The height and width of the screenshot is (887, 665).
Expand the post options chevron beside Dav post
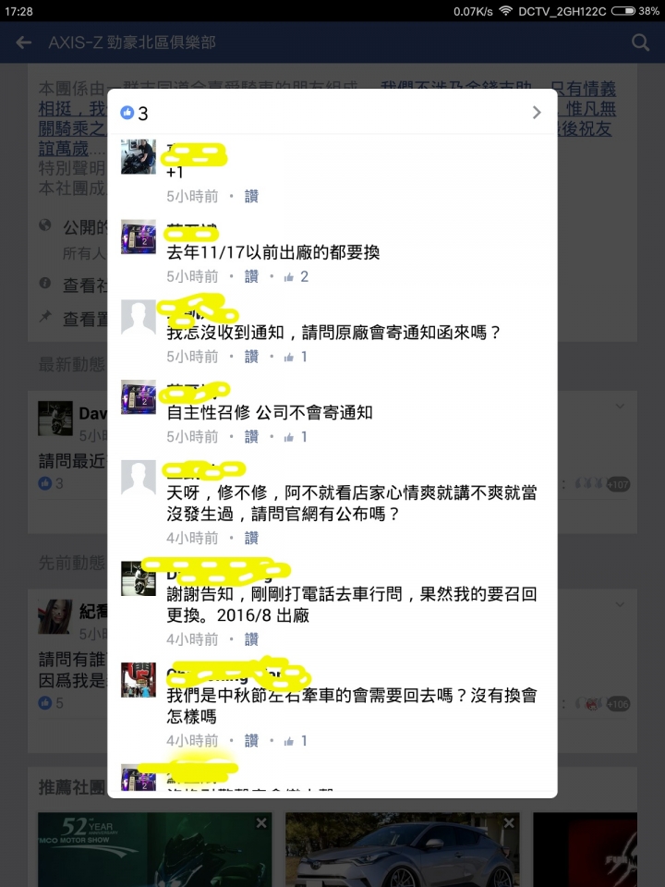(621, 407)
